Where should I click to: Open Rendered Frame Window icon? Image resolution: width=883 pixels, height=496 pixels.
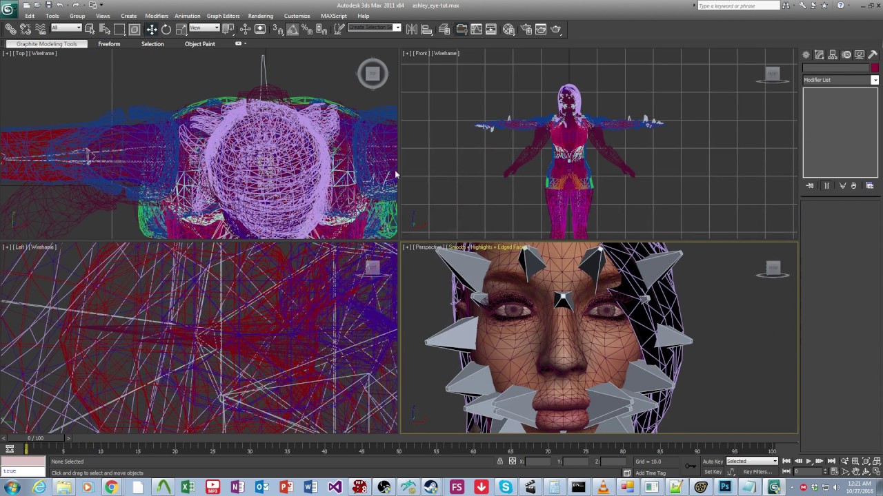541,29
